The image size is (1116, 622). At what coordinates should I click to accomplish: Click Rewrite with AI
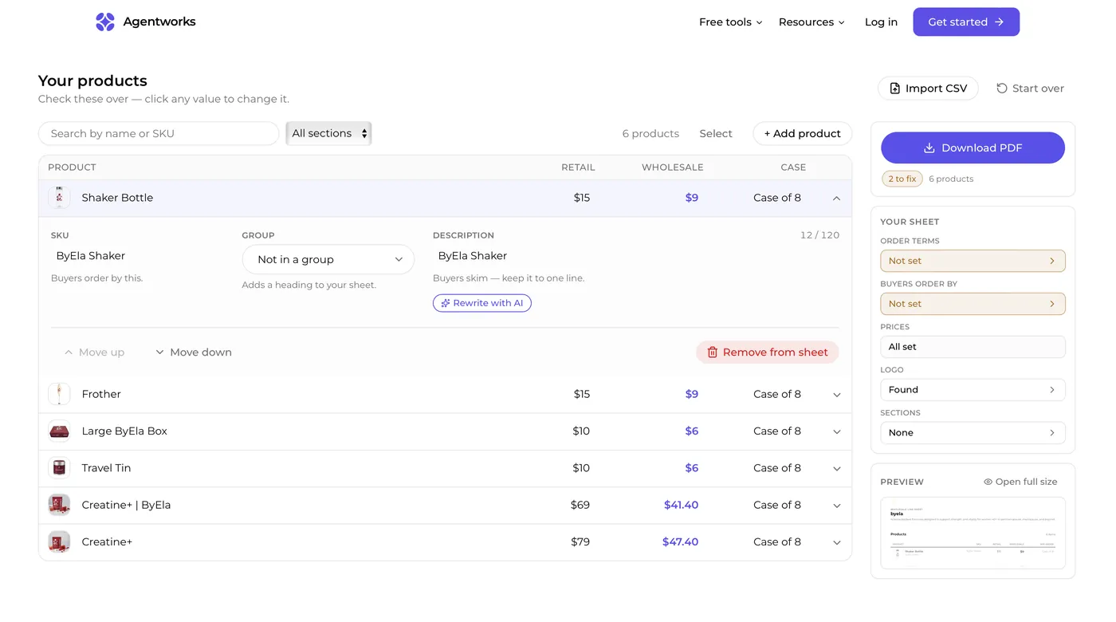pos(482,303)
